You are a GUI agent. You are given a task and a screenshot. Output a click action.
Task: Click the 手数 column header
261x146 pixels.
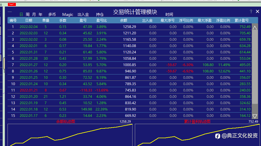[x=63, y=20]
